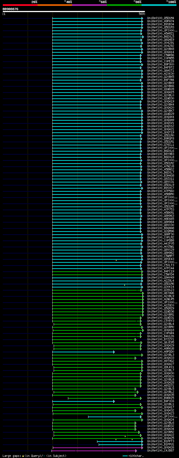
Task: Click label UniRef100_Q76CL1
Action: pos(161,145)
